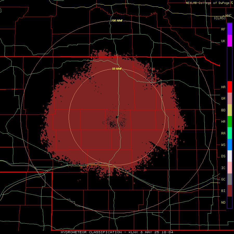The height and width of the screenshot is (234, 234).
Task: Click the "UK" legend label text
Action: tap(223, 41)
